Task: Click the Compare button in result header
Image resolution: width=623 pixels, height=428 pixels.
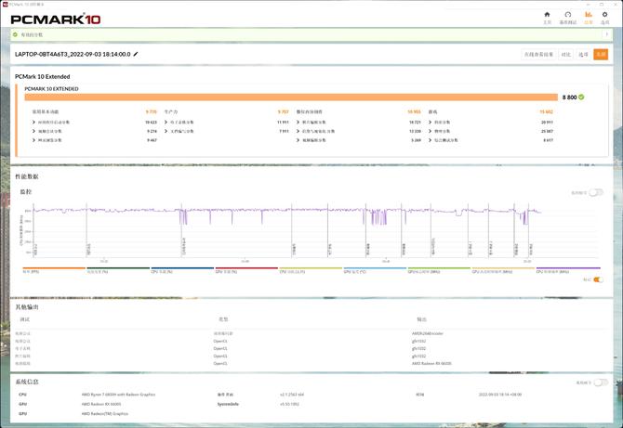Action: (565, 55)
